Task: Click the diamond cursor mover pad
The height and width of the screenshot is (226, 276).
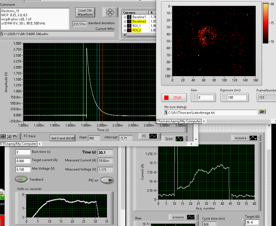Action: [x=110, y=12]
